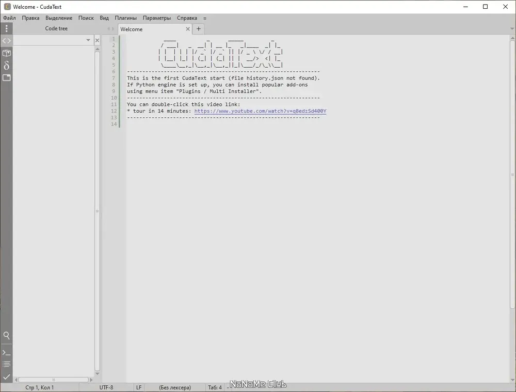The width and height of the screenshot is (516, 392).
Task: Open the YouTube tour video link
Action: [260, 111]
